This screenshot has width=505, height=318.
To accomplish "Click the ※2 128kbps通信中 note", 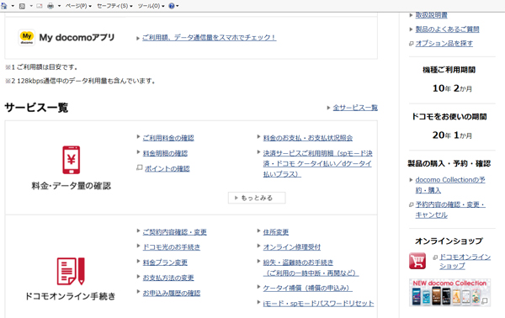I will point(81,81).
